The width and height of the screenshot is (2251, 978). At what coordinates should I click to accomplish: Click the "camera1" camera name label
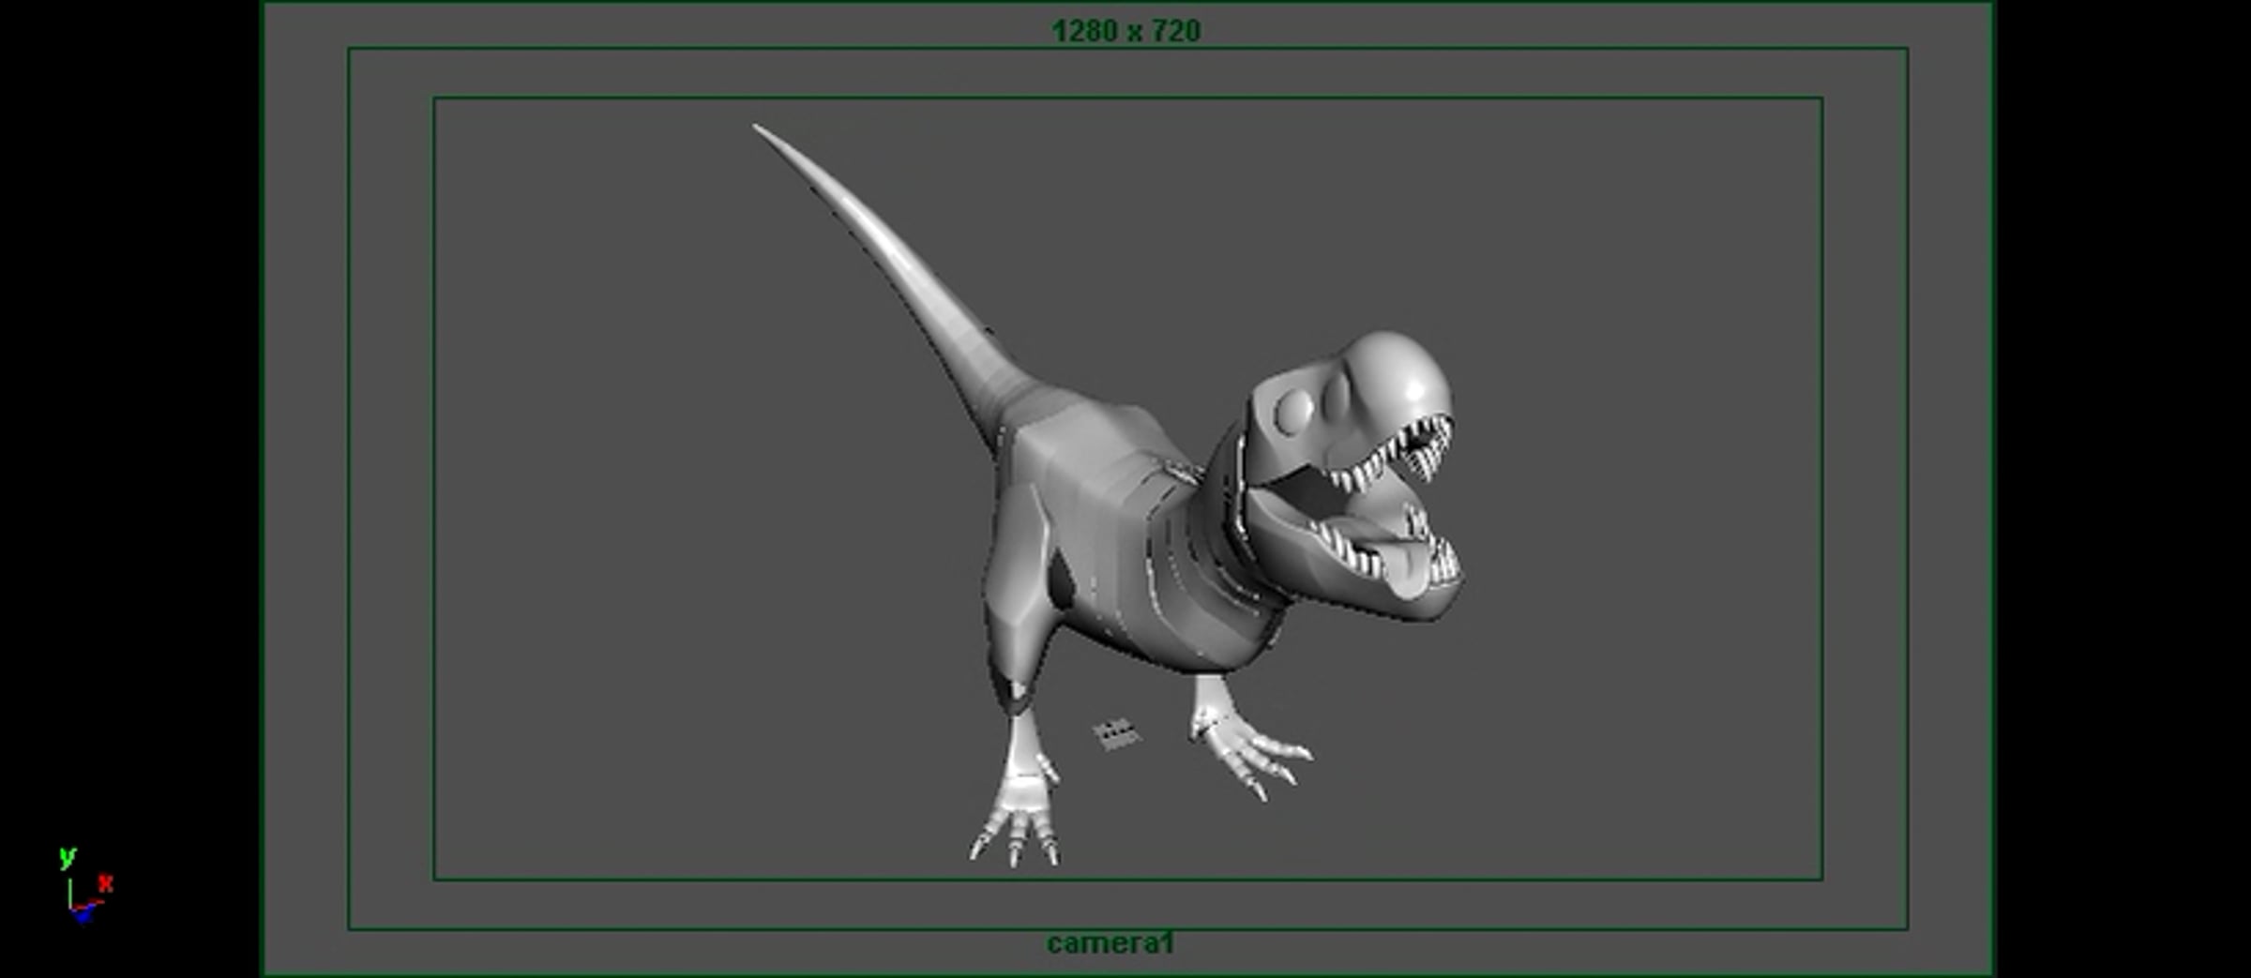(1110, 942)
